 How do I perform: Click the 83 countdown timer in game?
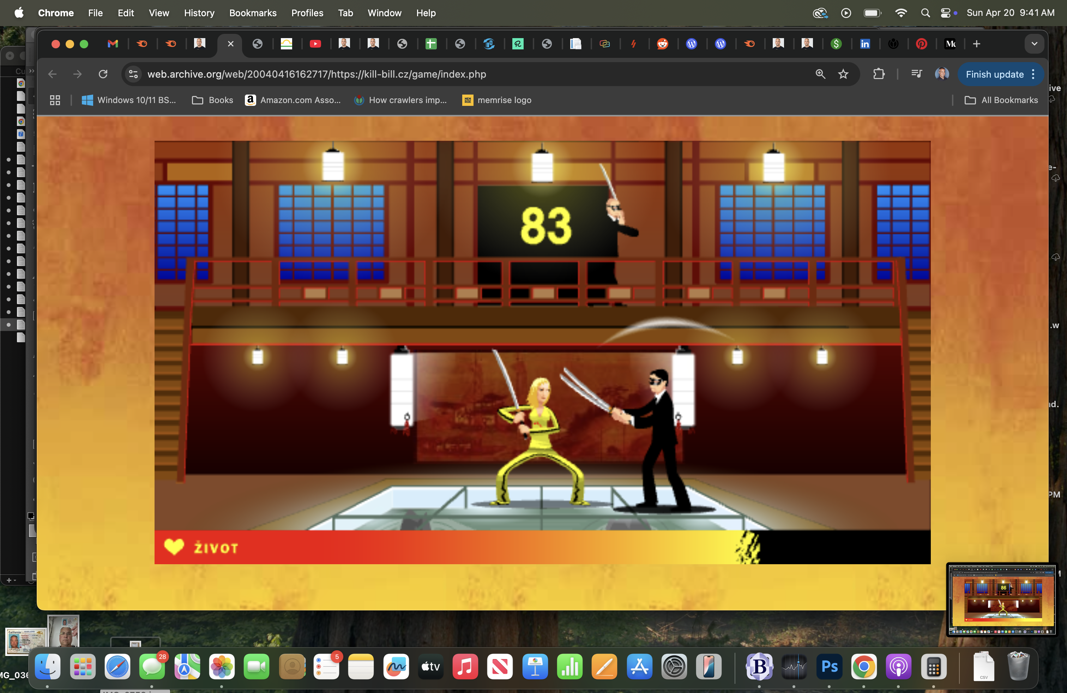pos(545,225)
